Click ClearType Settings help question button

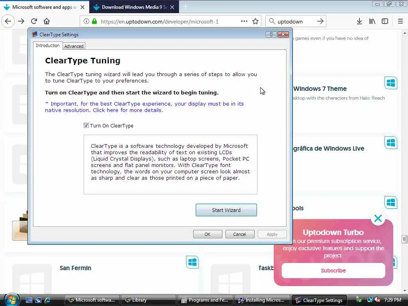click(271, 34)
